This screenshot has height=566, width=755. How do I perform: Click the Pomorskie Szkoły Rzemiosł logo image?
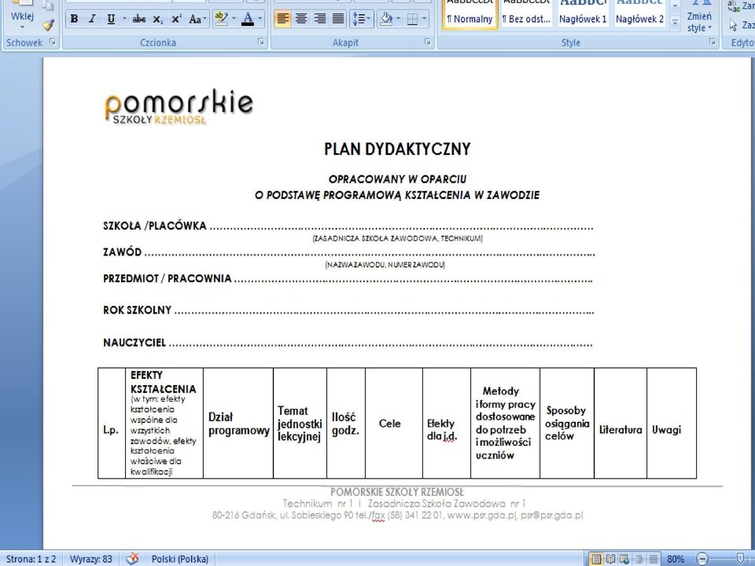[179, 106]
